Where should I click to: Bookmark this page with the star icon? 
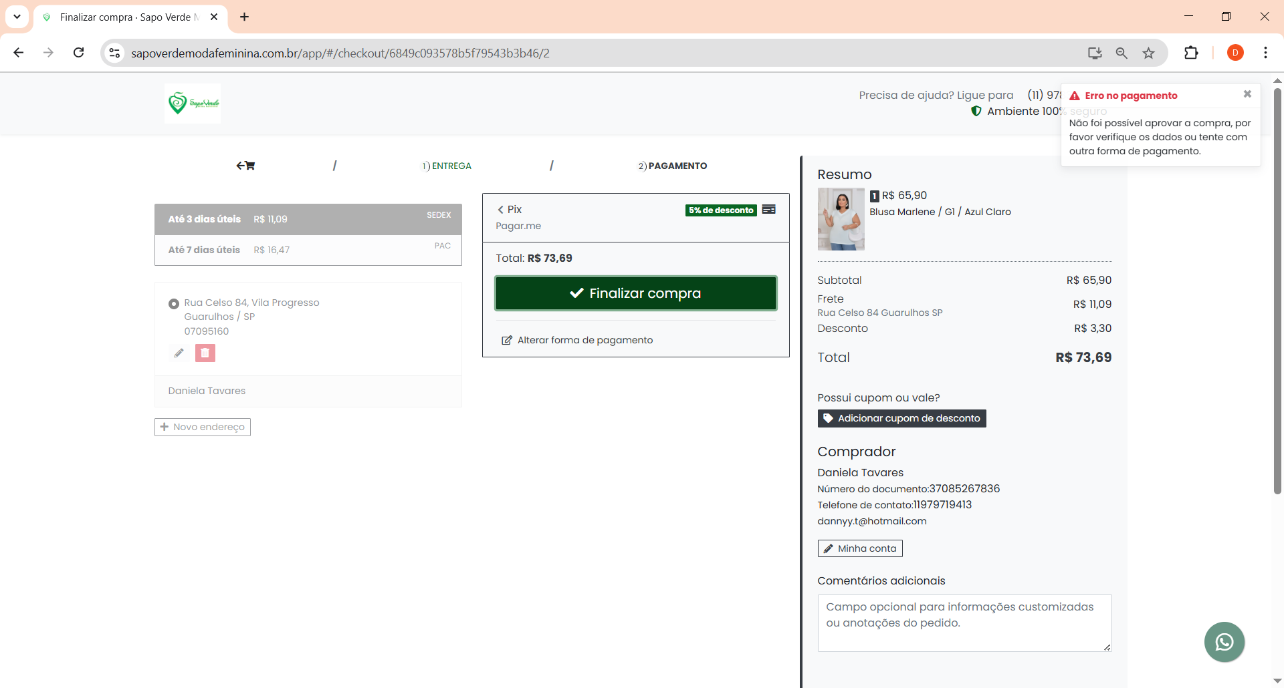[x=1148, y=53]
